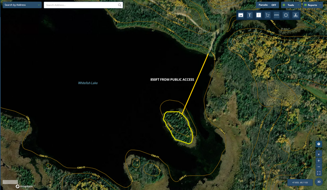The height and width of the screenshot is (190, 327).
Task: Zoom in with the plus button
Action: 319,161
